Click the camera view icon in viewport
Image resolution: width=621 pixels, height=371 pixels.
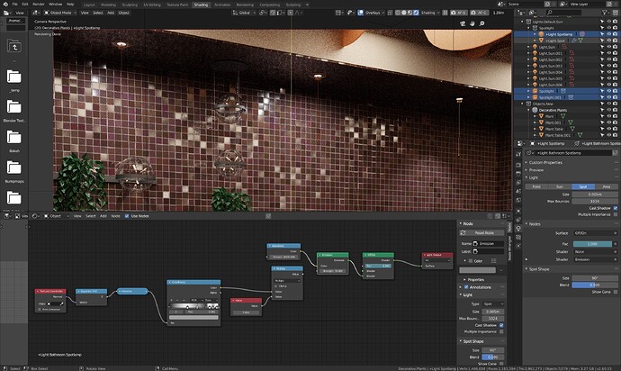463,23
